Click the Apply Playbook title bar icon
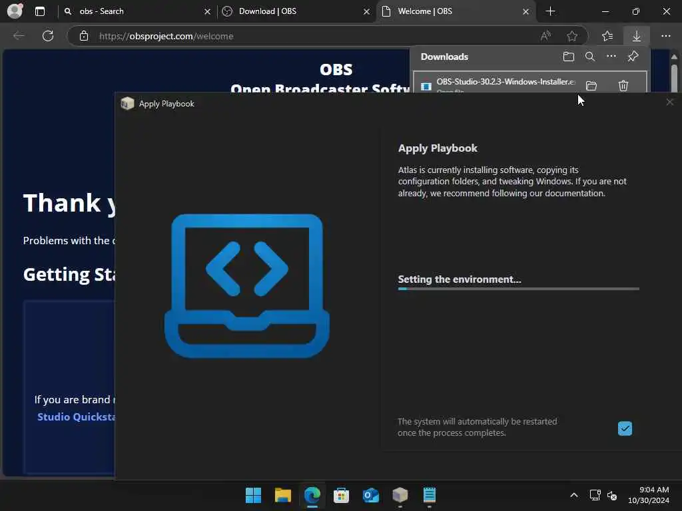 [127, 103]
